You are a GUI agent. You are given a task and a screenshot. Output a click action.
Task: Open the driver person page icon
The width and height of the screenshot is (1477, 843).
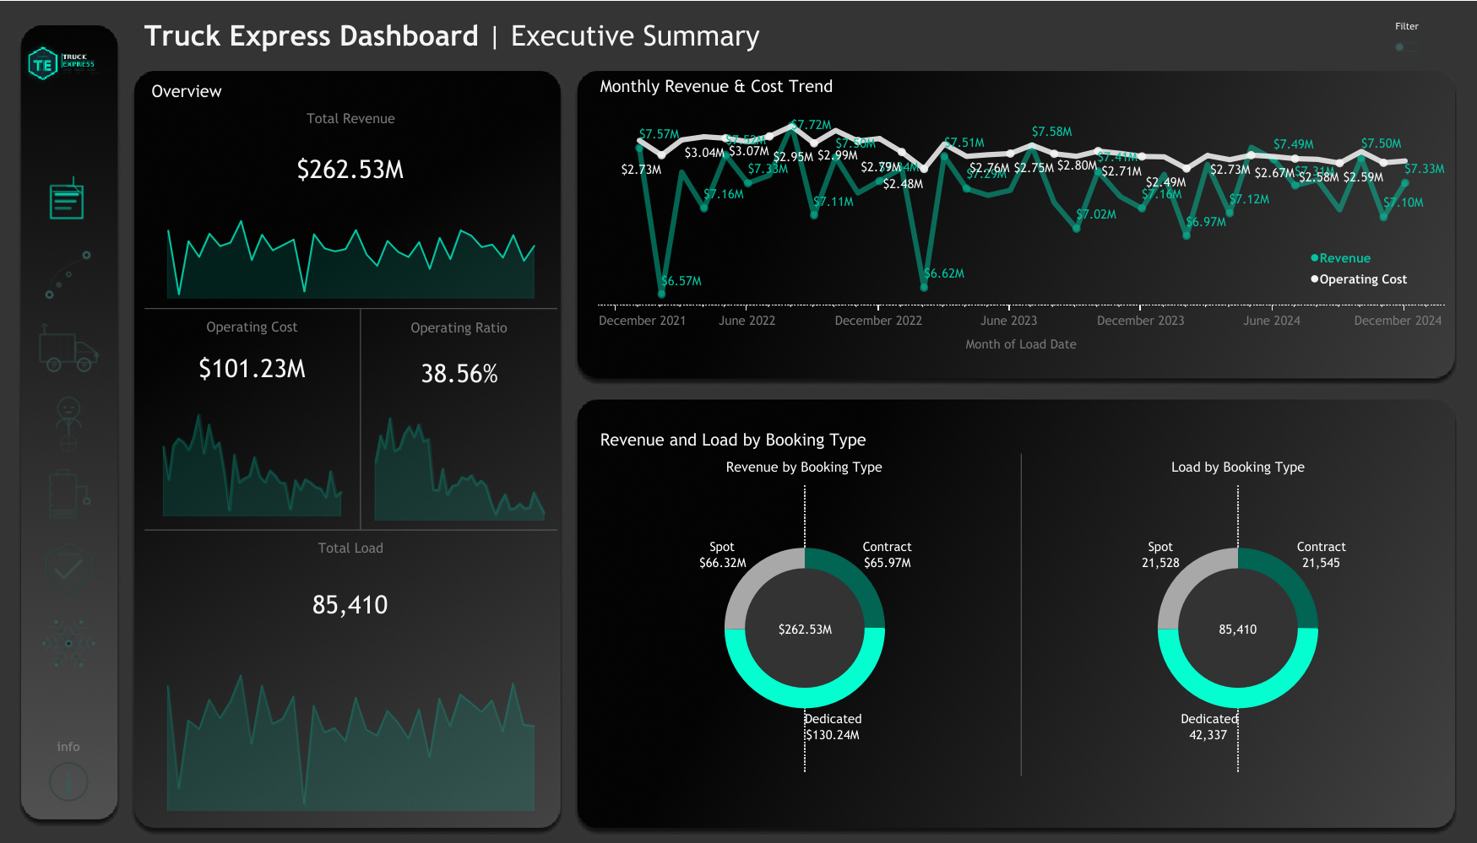click(x=68, y=424)
